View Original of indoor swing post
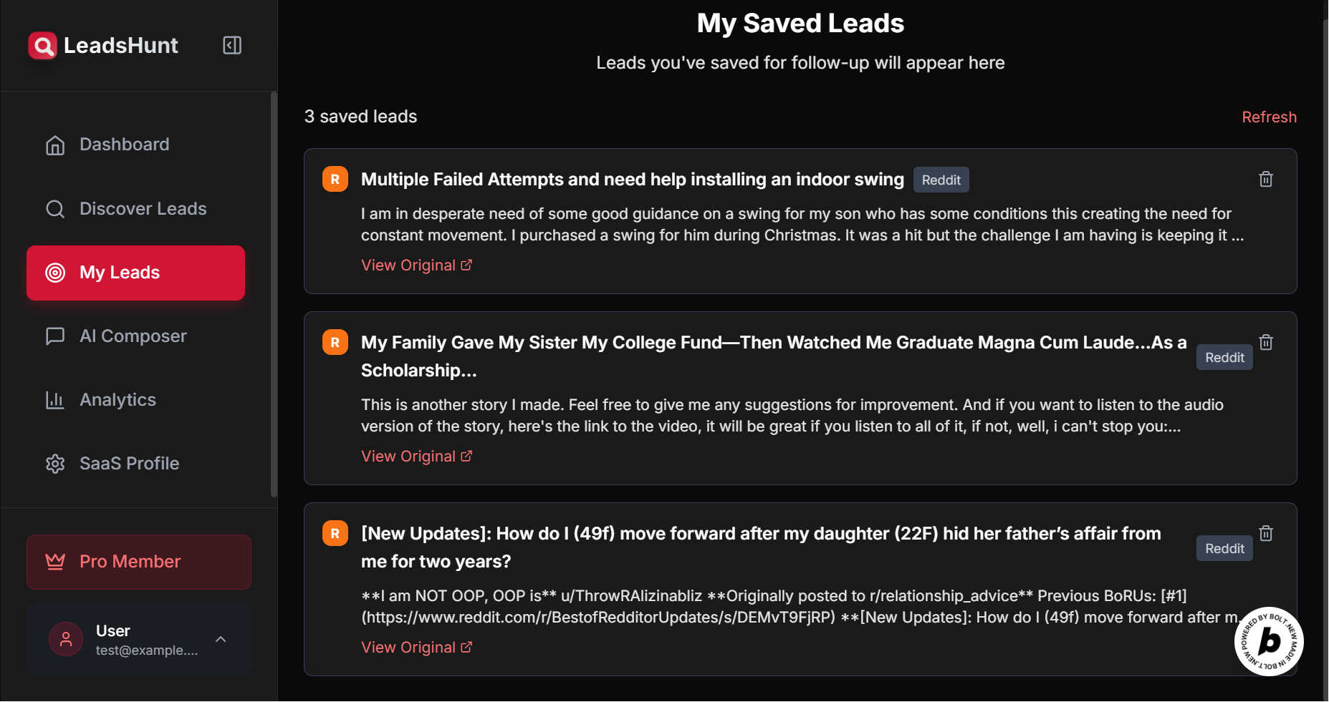This screenshot has width=1329, height=702. [x=416, y=265]
